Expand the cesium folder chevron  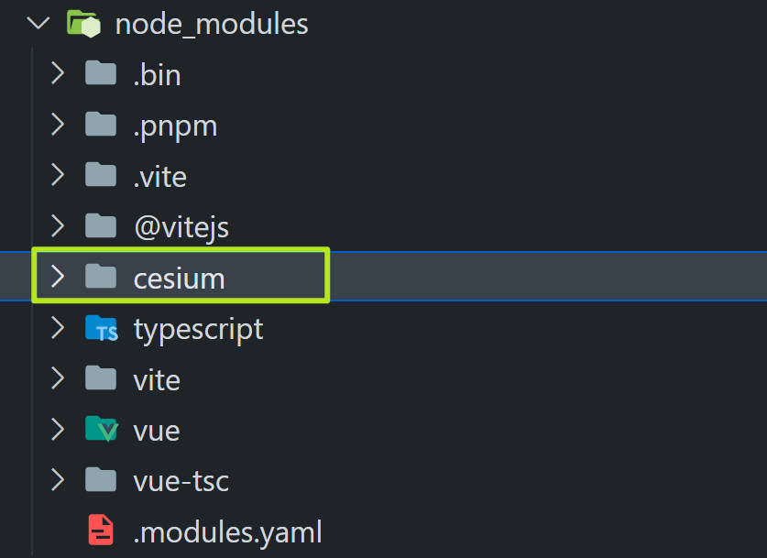(58, 277)
